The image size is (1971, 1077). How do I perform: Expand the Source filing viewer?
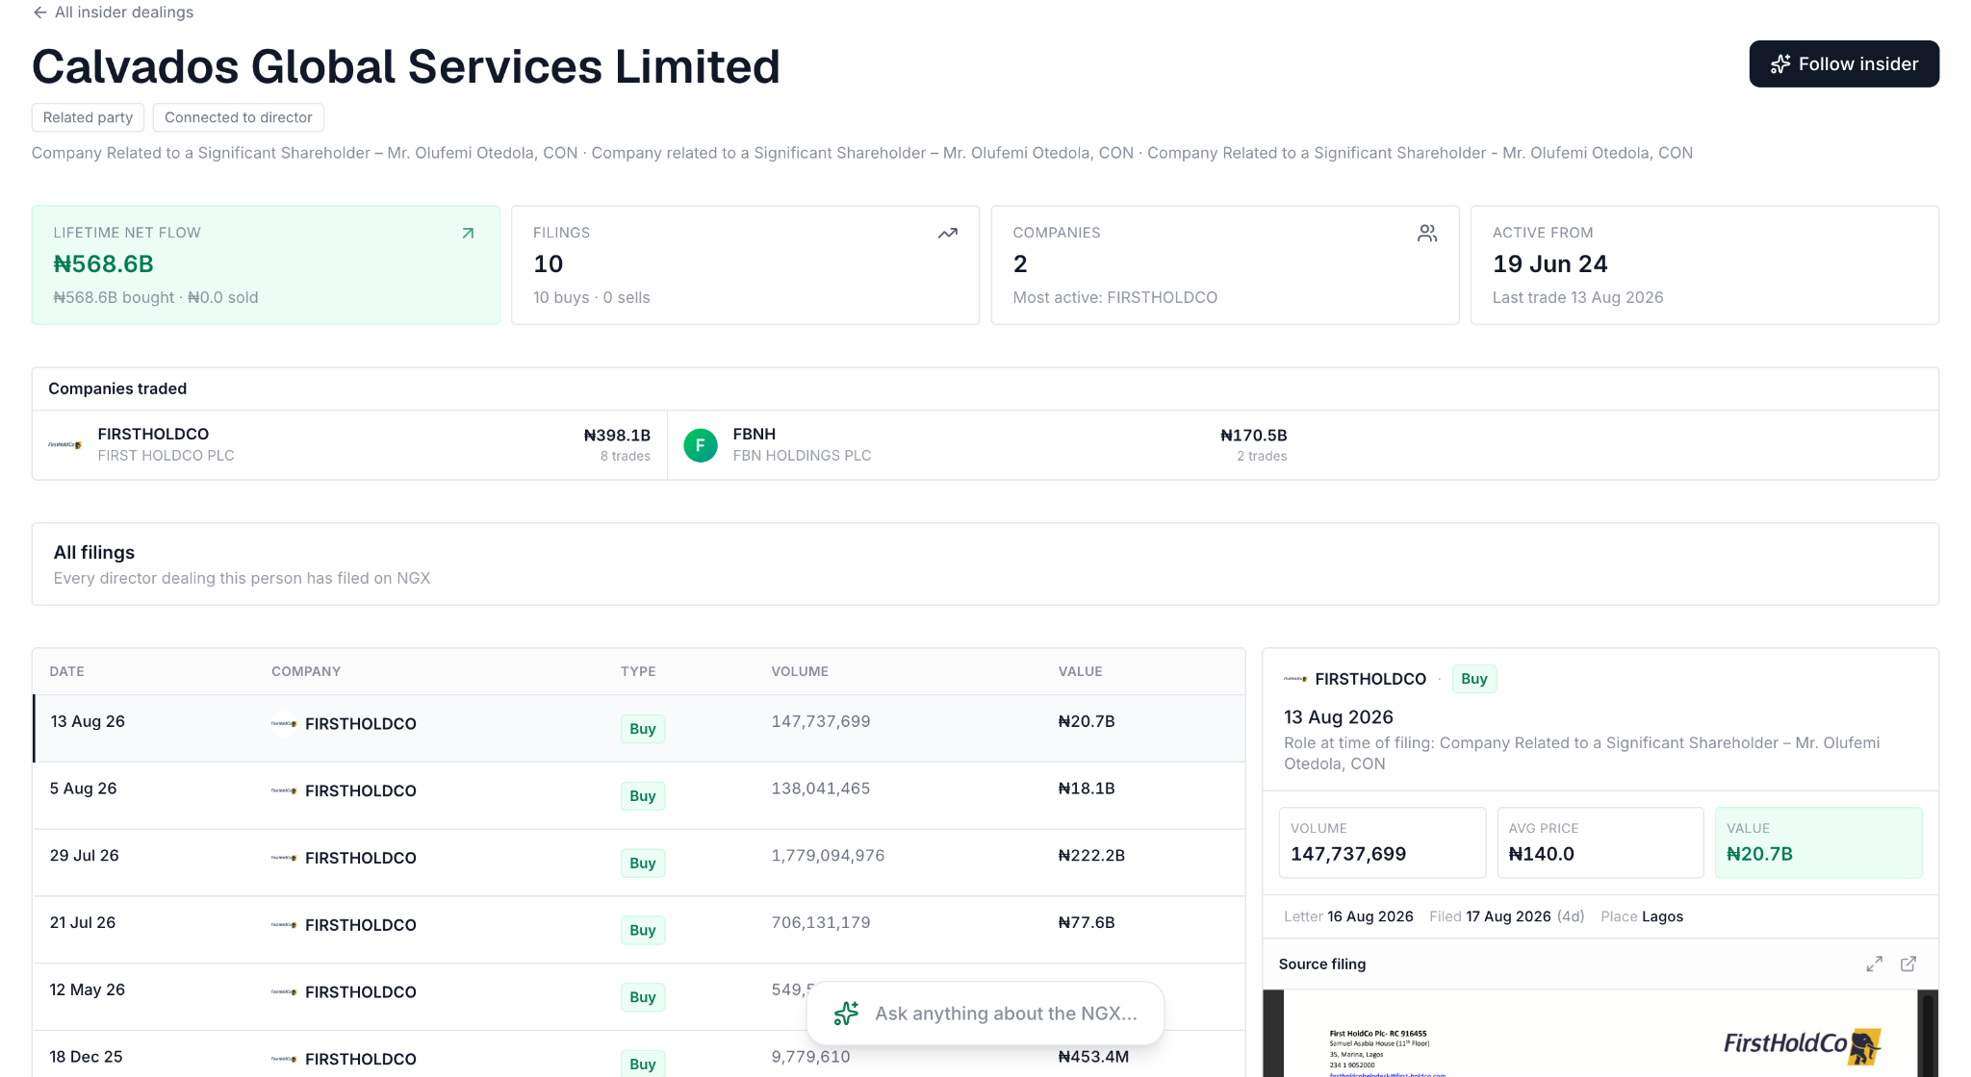click(x=1874, y=964)
